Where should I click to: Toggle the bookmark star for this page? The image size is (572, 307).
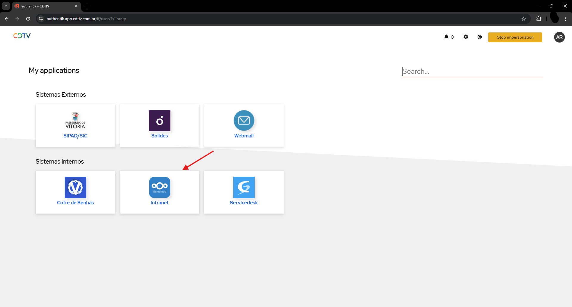click(x=524, y=18)
